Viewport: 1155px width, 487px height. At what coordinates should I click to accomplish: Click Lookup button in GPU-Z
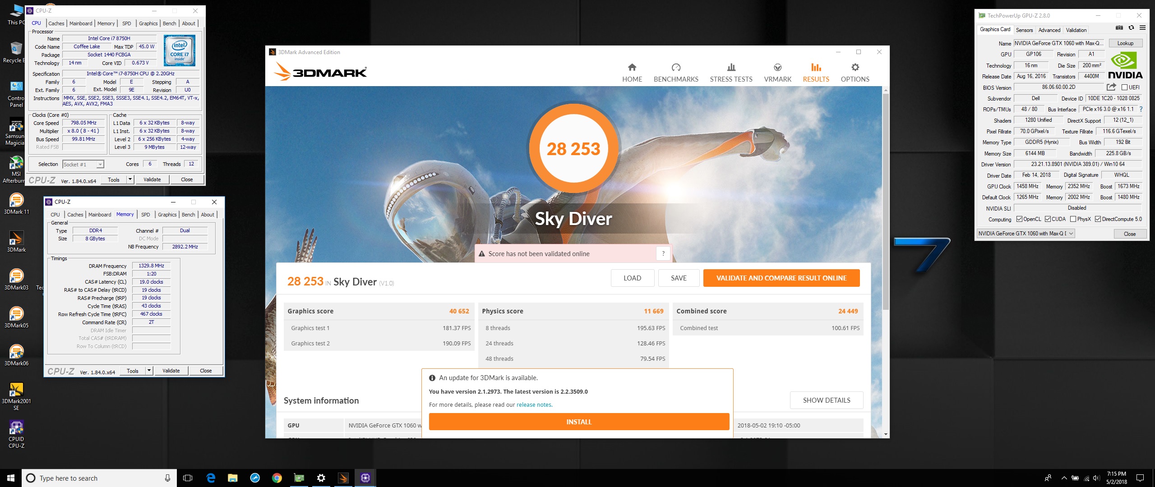click(1125, 43)
